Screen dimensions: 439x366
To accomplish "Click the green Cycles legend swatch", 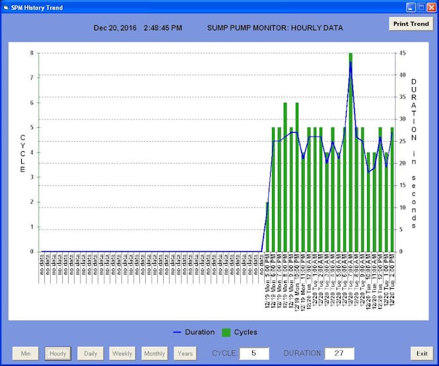I will [x=226, y=332].
